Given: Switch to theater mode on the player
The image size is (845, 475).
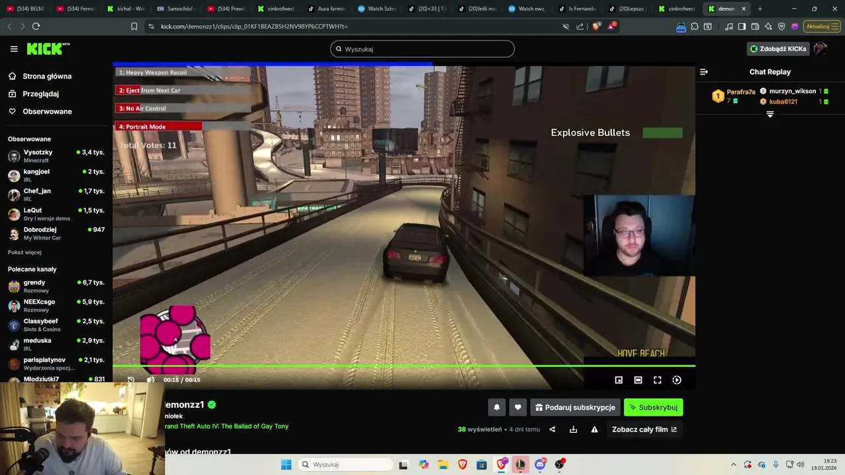Looking at the screenshot, I should click(638, 380).
